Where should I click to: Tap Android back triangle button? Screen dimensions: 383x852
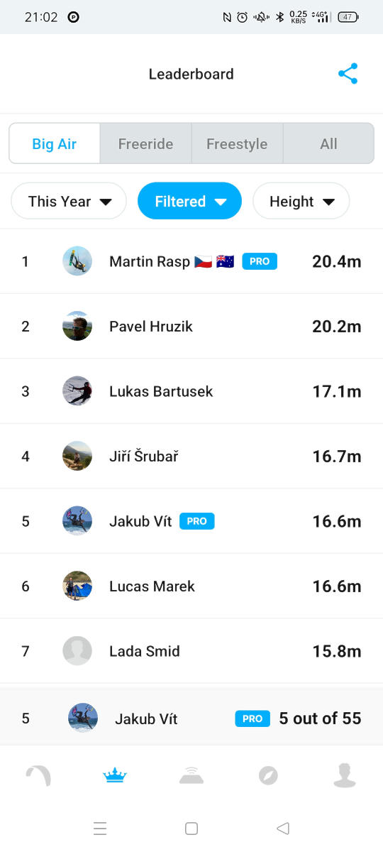pos(283,828)
